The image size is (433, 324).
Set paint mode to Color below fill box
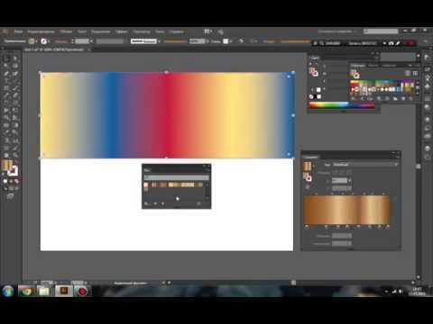click(x=5, y=181)
